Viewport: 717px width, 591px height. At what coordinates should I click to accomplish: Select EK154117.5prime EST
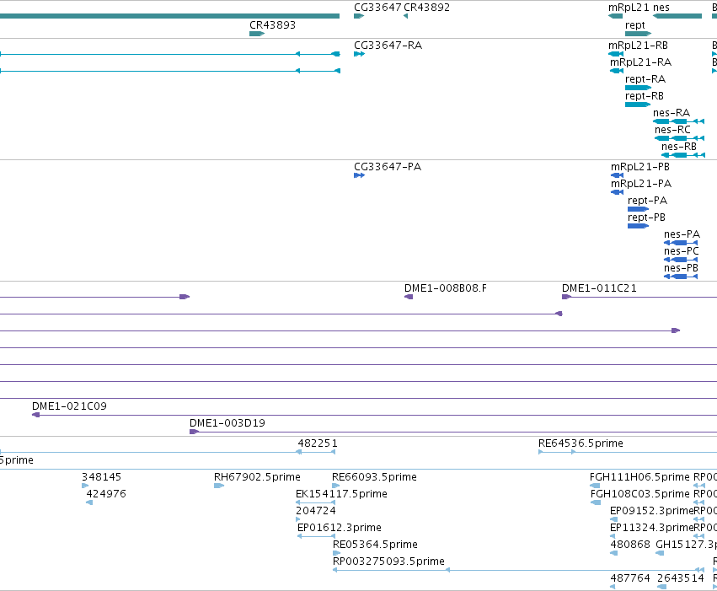341,494
